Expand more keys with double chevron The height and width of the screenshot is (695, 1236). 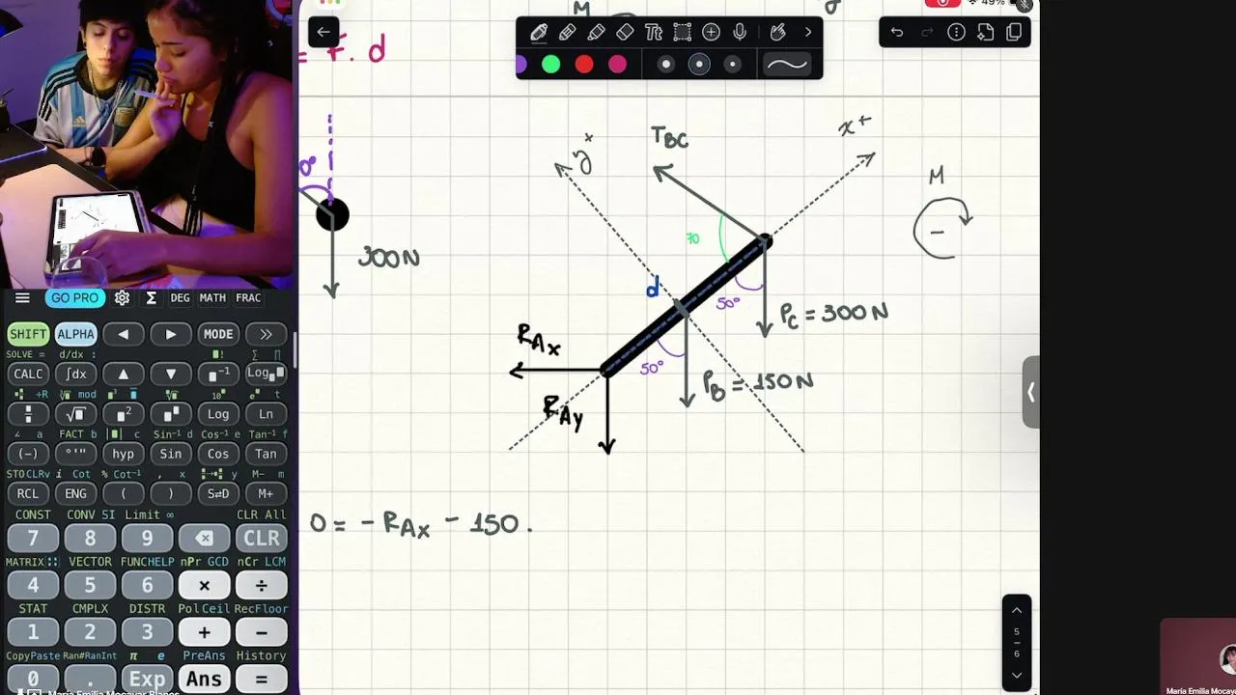(266, 334)
